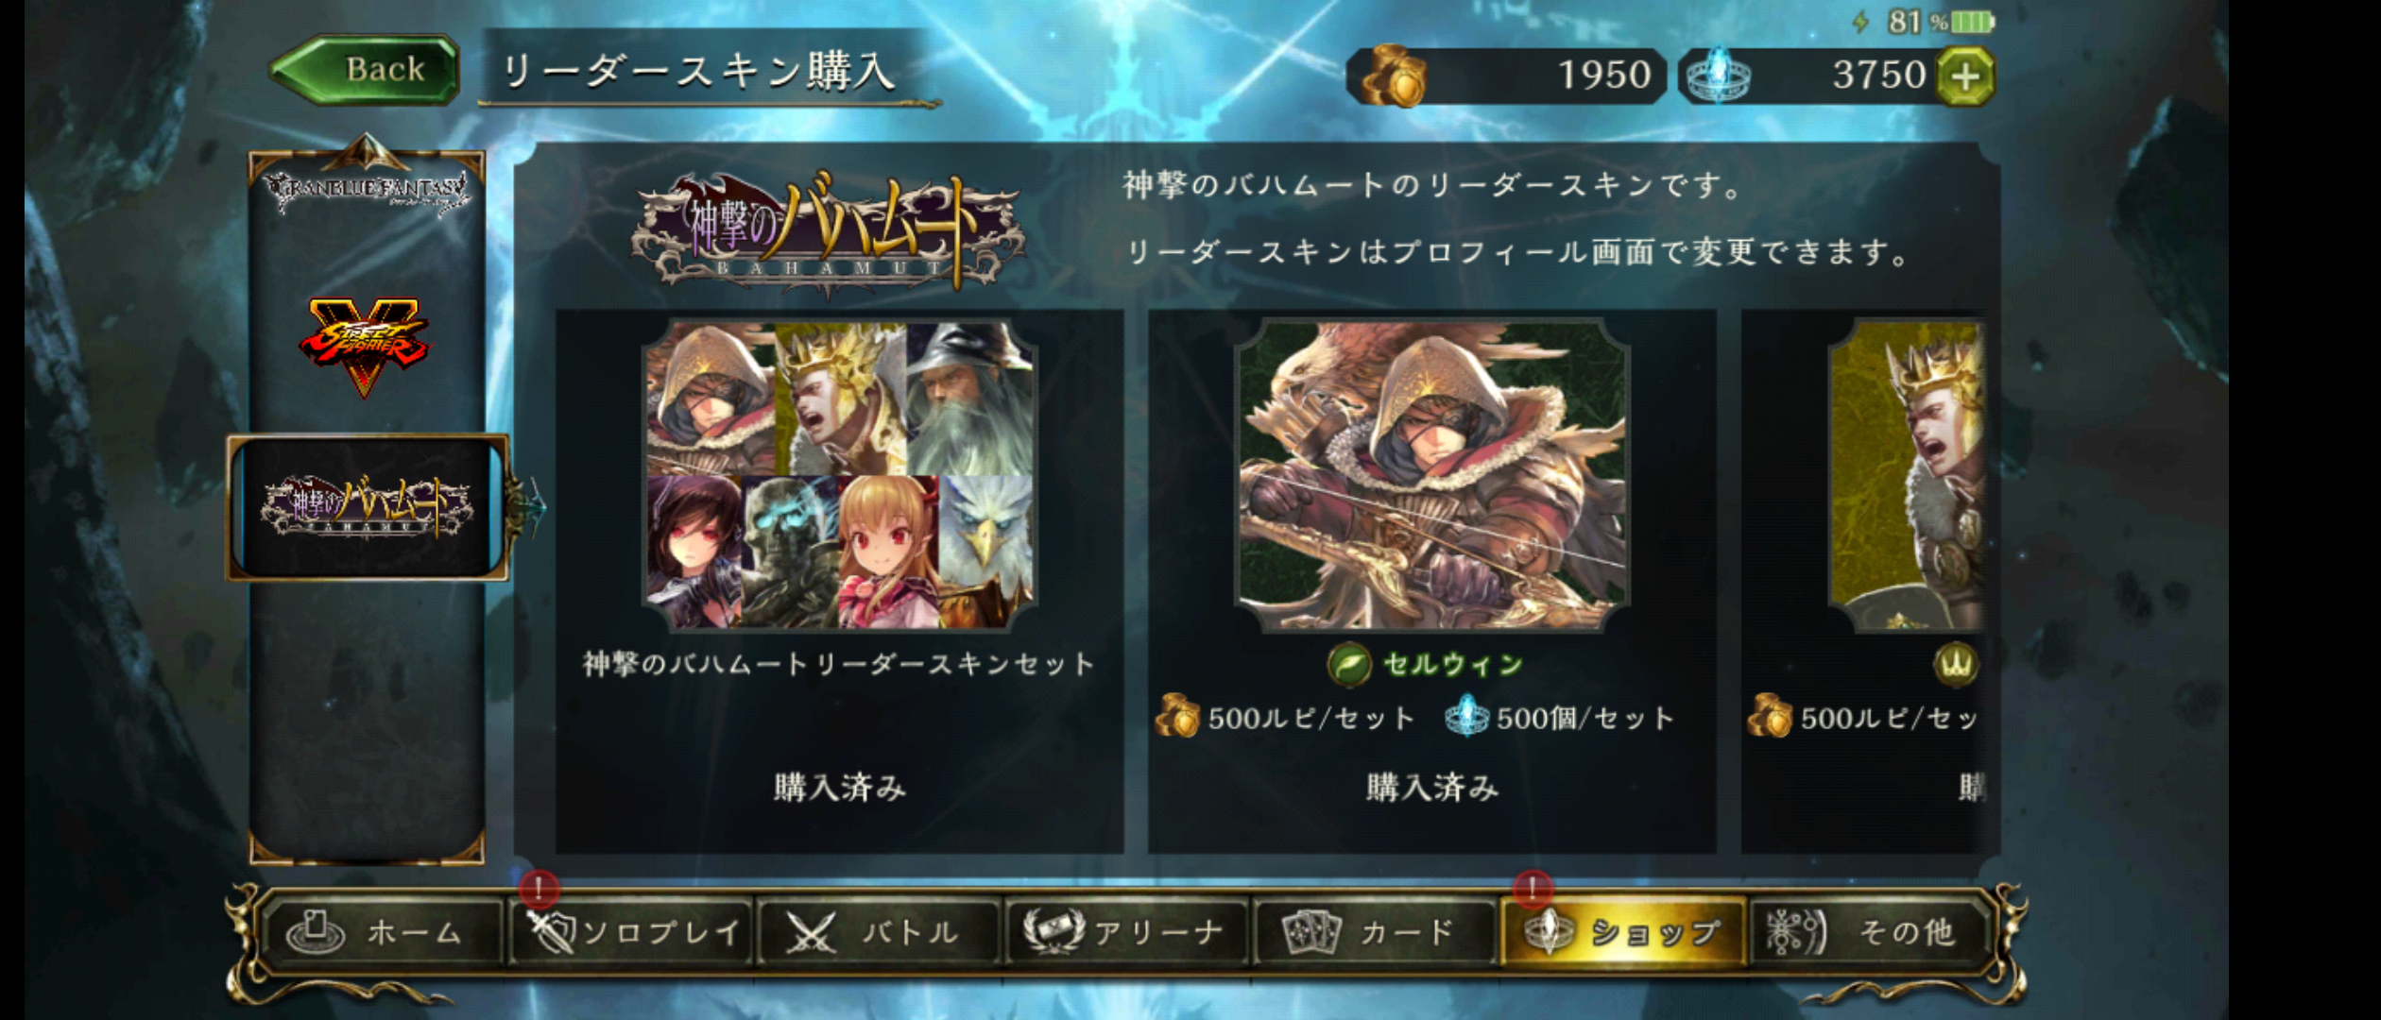Select the partially visible crowned warrior skin

click(x=1907, y=475)
